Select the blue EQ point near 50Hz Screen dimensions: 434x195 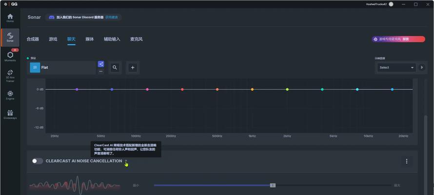tap(112, 89)
